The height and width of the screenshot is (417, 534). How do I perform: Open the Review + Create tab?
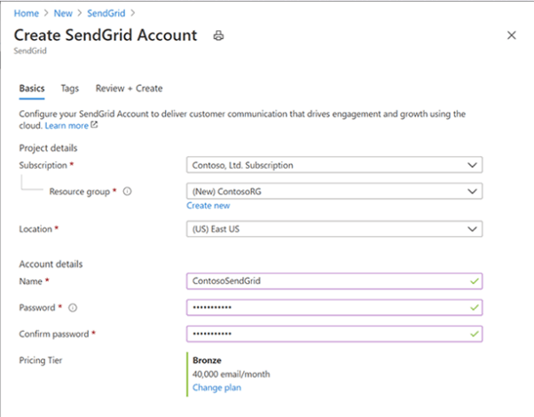(x=129, y=89)
